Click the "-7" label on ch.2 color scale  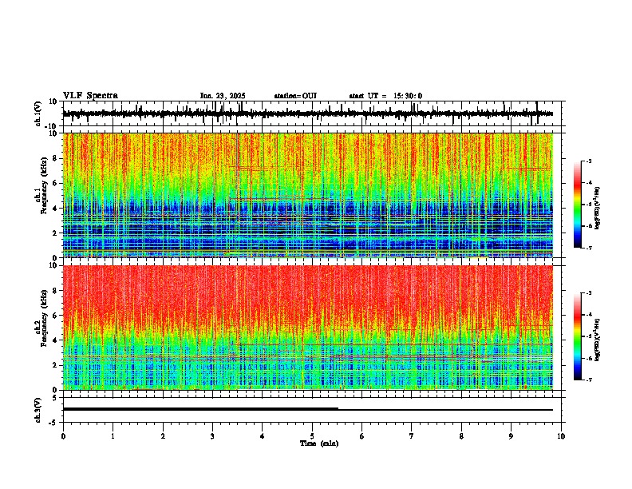point(589,380)
